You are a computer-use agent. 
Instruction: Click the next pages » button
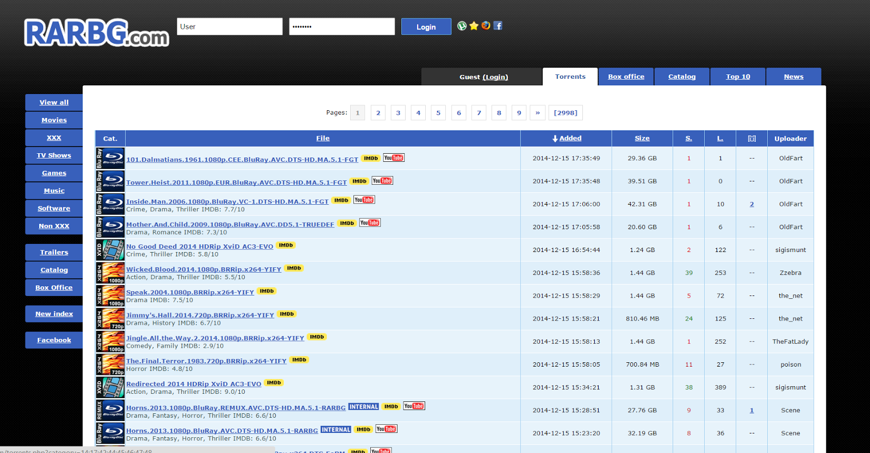(538, 113)
